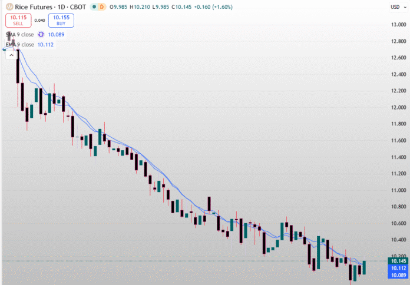Click the orange D delayed data icon
This screenshot has width=410, height=285.
click(102, 6)
